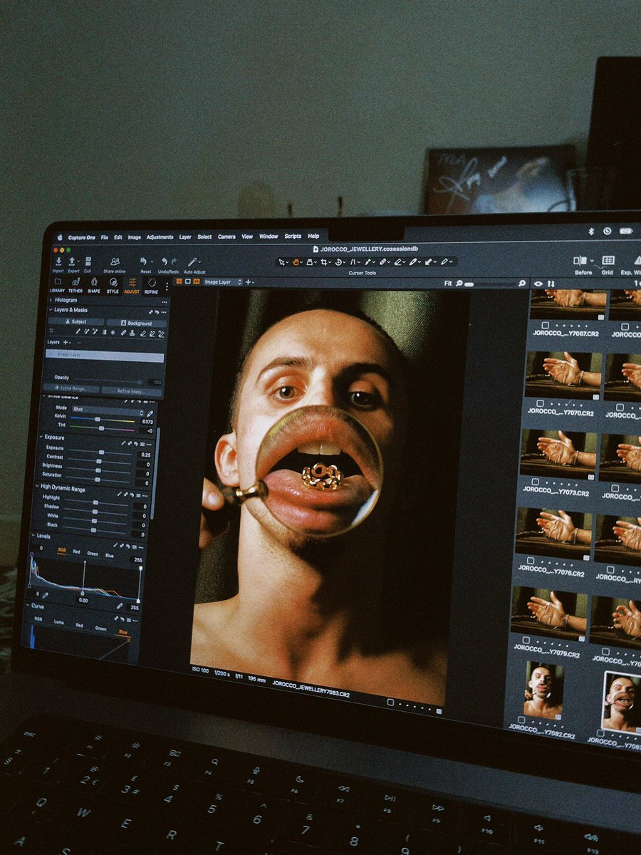The image size is (641, 855).
Task: Select the Draw Mask brush icon
Action: pyautogui.click(x=78, y=331)
